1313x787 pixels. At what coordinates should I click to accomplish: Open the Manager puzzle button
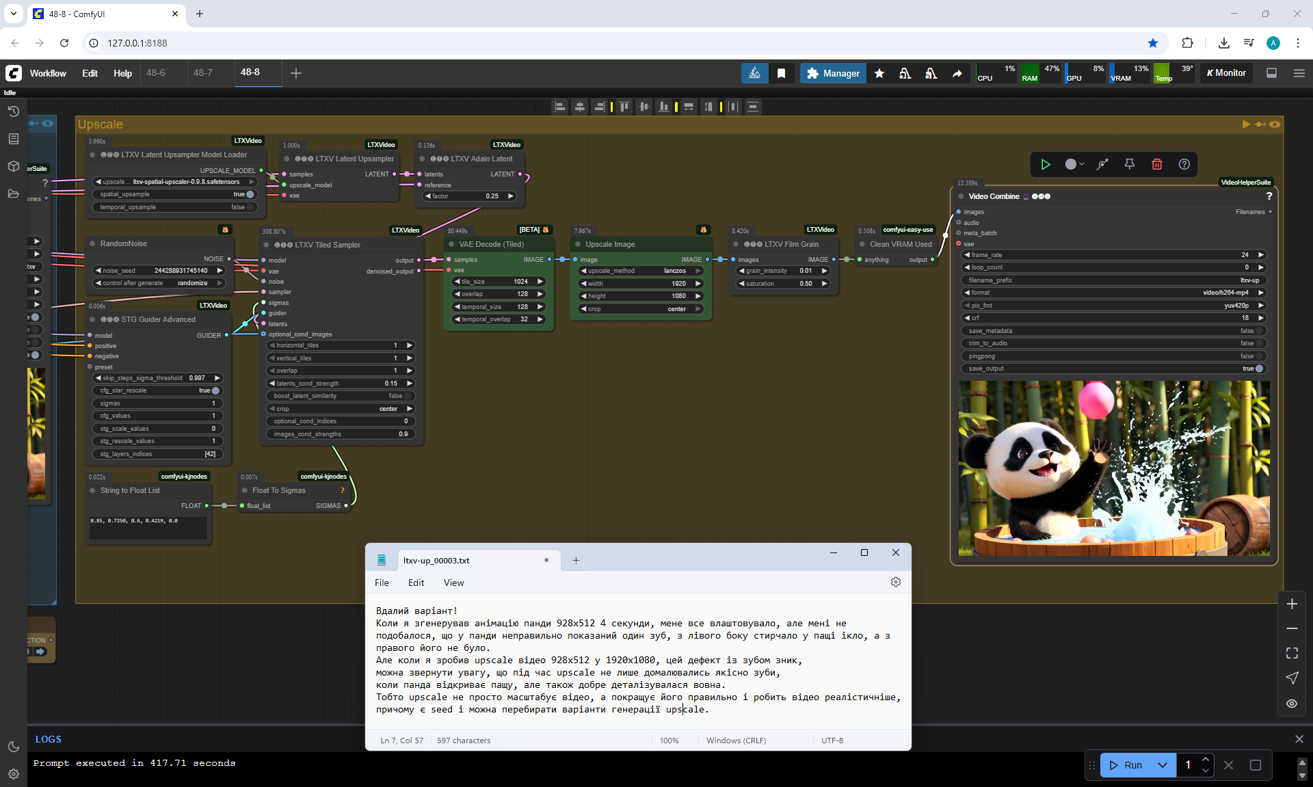pyautogui.click(x=832, y=73)
